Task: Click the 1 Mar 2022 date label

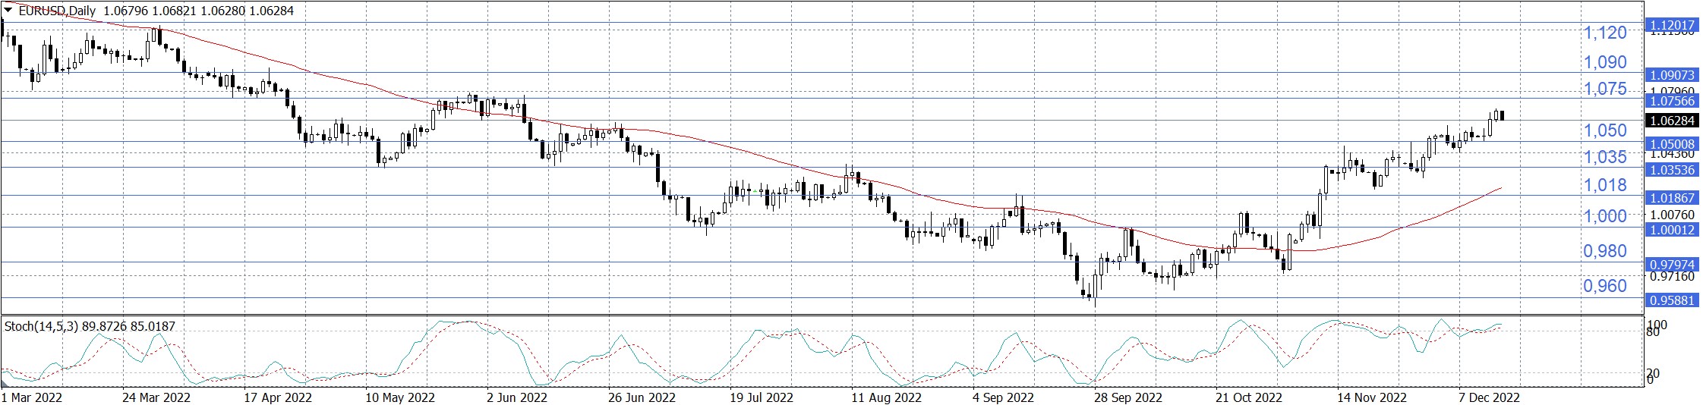Action: (x=32, y=397)
